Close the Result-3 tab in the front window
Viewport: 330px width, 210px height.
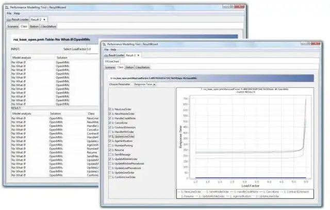(x=138, y=55)
